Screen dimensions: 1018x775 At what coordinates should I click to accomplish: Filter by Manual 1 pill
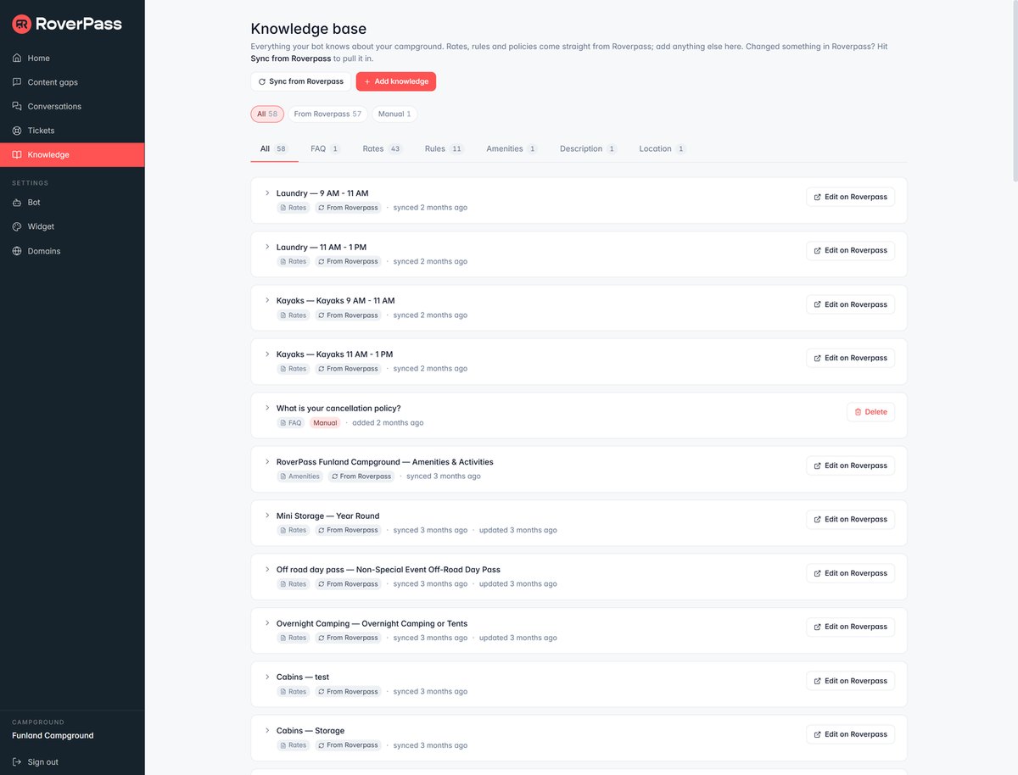click(394, 114)
